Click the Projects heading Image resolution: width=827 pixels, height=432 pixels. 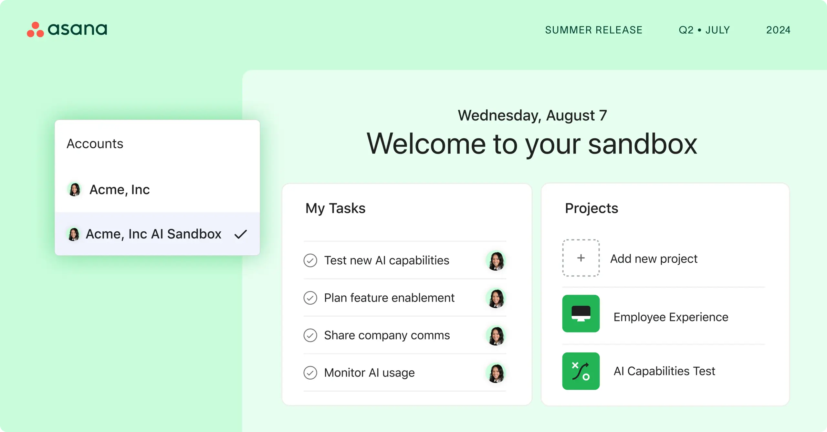[x=591, y=208]
